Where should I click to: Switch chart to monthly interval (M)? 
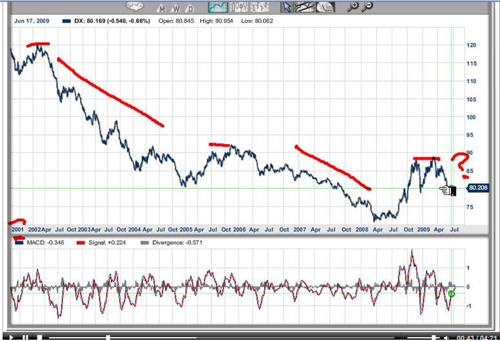[x=162, y=8]
